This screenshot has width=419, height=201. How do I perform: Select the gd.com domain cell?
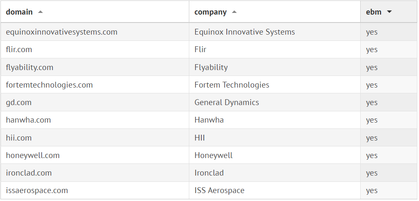click(x=19, y=103)
